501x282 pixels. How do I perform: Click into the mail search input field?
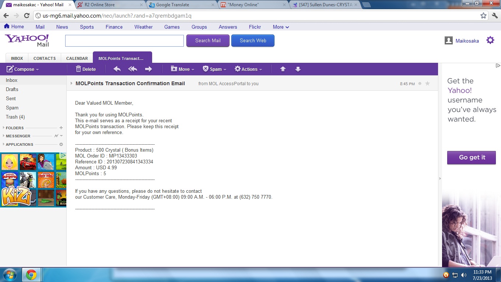125,41
